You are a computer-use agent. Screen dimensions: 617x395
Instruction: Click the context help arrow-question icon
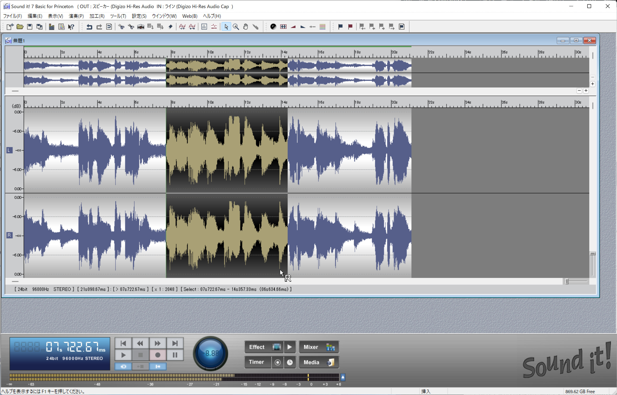[x=71, y=27]
